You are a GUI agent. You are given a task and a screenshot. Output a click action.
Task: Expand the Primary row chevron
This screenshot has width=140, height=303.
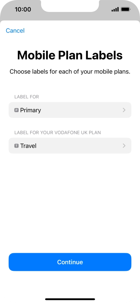[x=124, y=110]
